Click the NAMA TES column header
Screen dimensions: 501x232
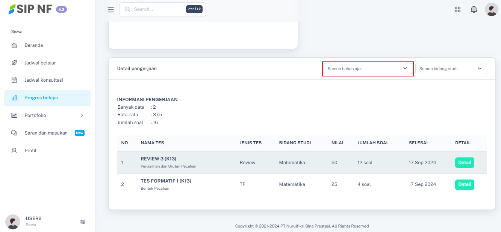[x=152, y=143]
